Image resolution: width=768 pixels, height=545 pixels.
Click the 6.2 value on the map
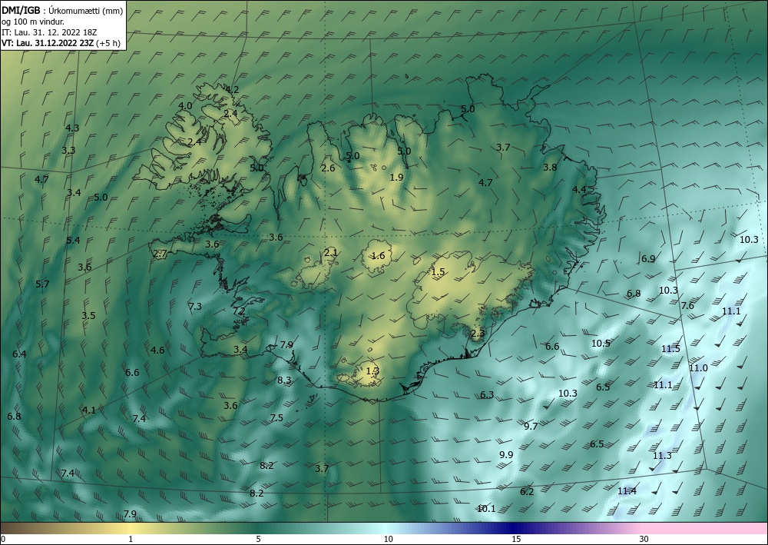tap(527, 492)
